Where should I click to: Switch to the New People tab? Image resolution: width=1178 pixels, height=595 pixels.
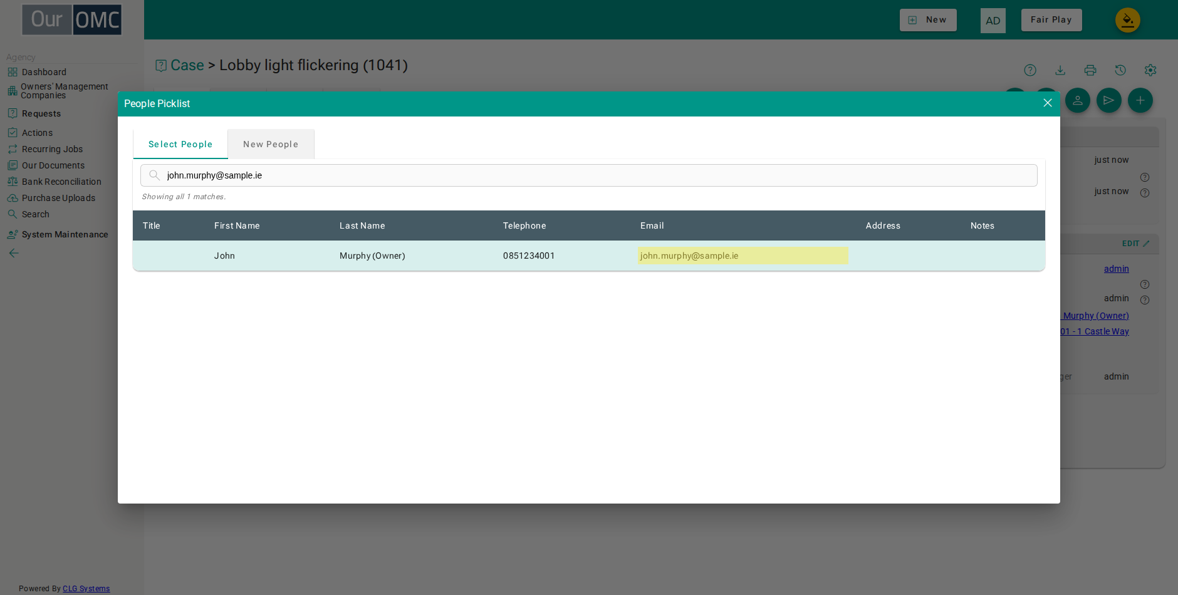[271, 144]
